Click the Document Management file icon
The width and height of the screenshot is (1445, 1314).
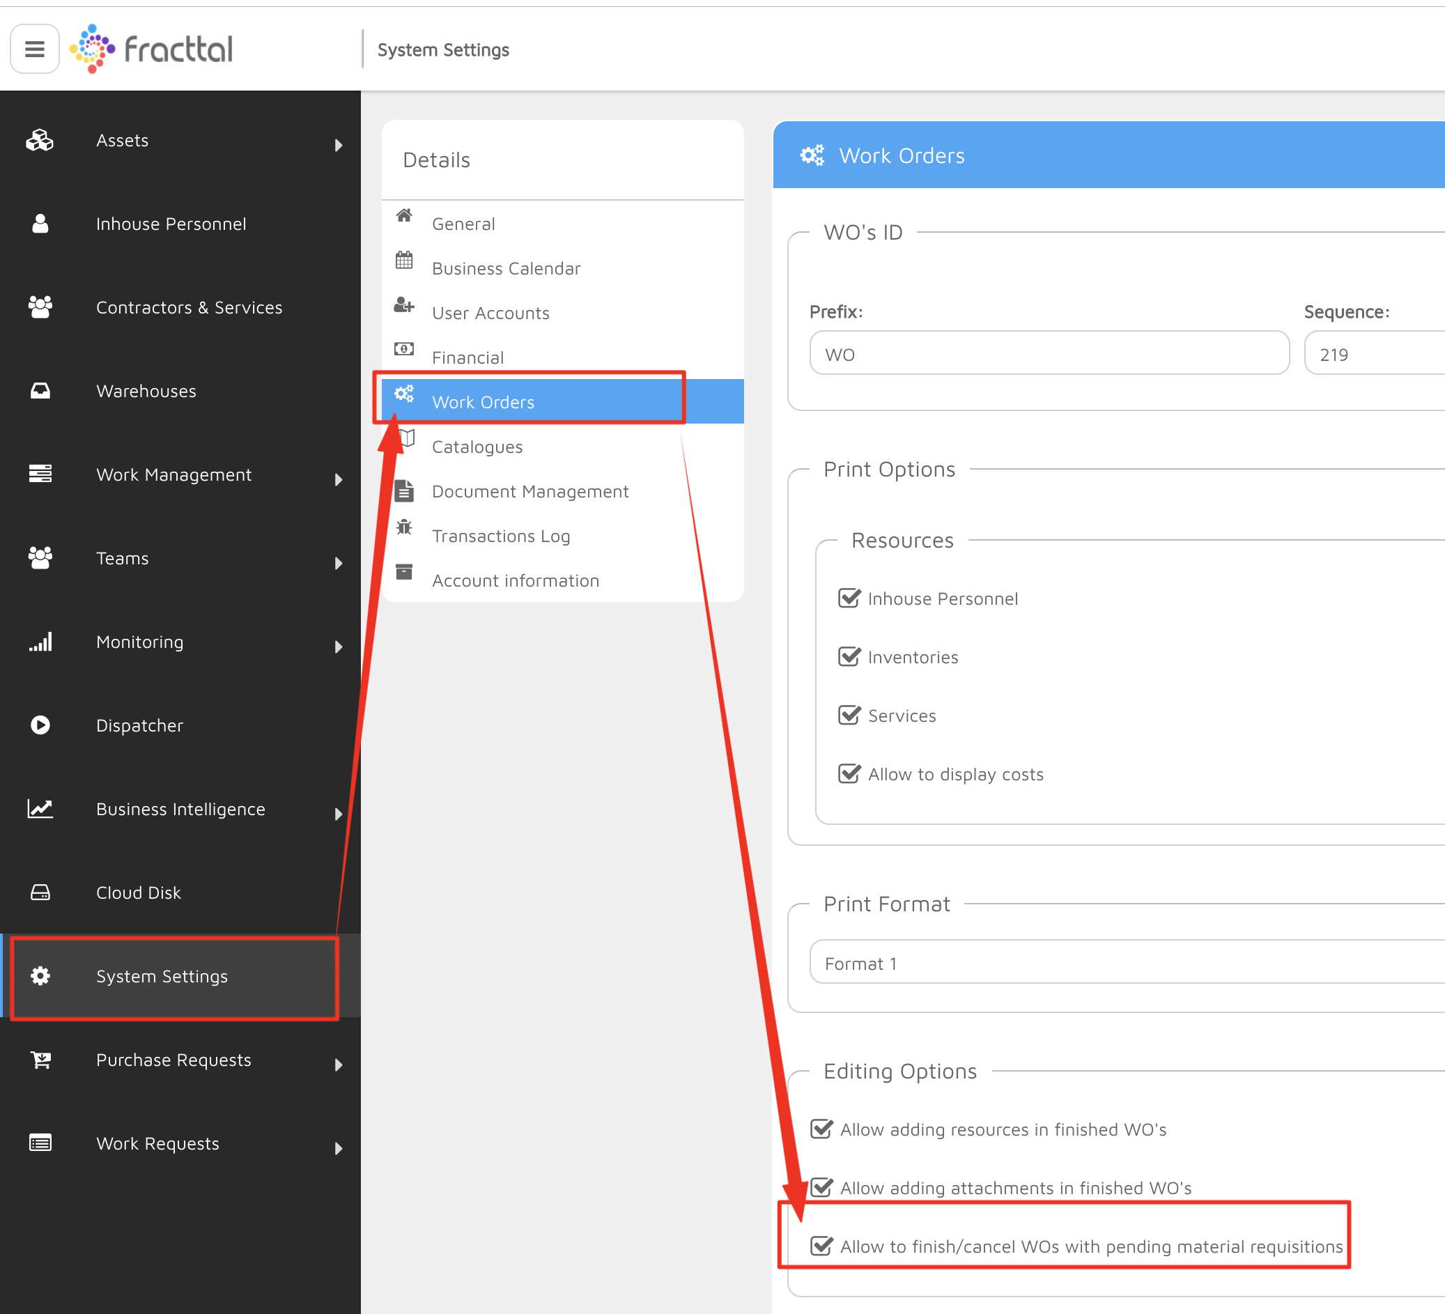click(x=404, y=490)
